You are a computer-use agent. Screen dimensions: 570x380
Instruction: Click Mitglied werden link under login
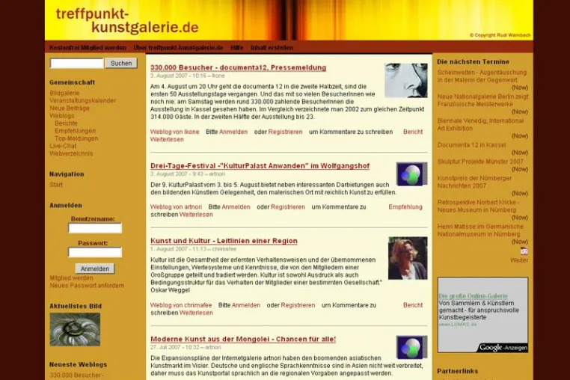click(x=71, y=278)
